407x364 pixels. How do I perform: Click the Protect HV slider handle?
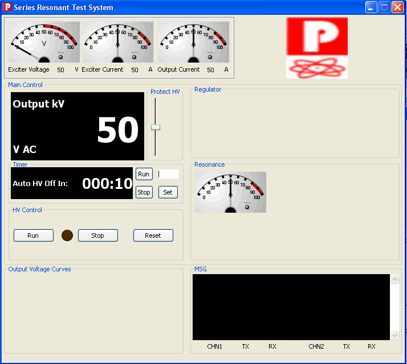pyautogui.click(x=156, y=127)
